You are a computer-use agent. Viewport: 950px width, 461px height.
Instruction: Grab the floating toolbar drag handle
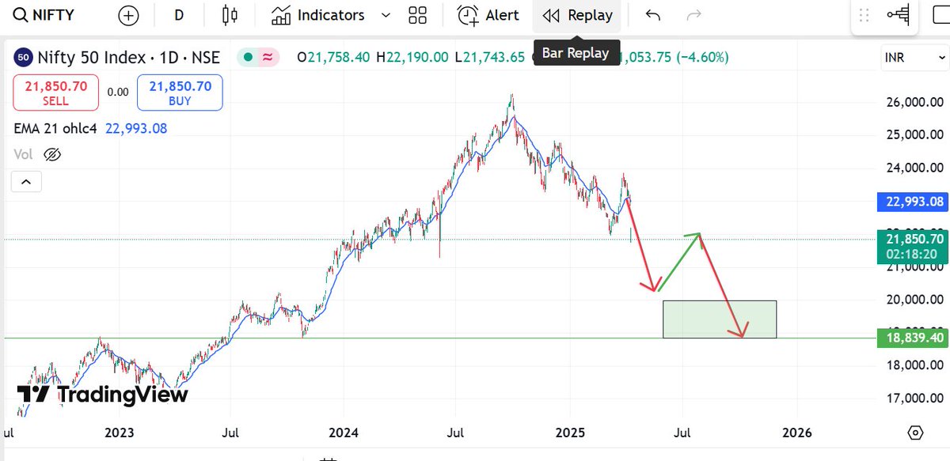(x=864, y=15)
